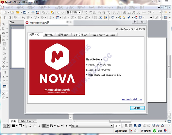Select the crosshair cursor tool
Image resolution: width=172 pixels, height=135 pixels.
144,12
